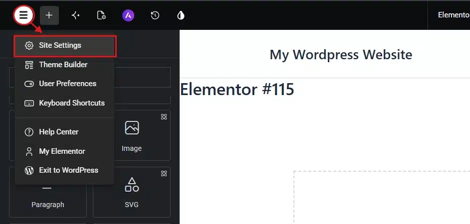Choose User Preferences menu item

65,84
